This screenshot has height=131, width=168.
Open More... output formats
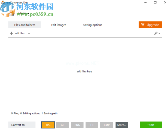[122, 125]
